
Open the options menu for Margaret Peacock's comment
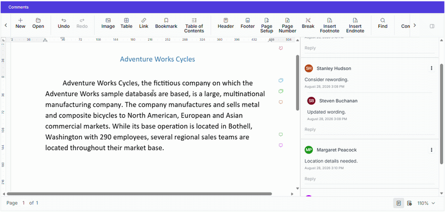click(x=432, y=150)
